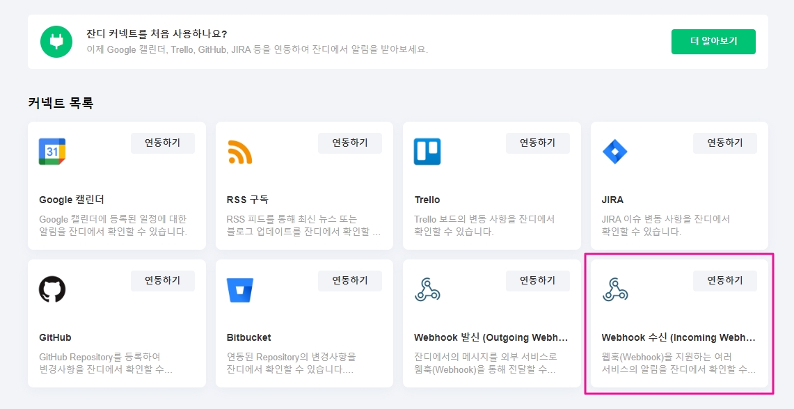Click the GitHub octocat icon

coord(52,289)
